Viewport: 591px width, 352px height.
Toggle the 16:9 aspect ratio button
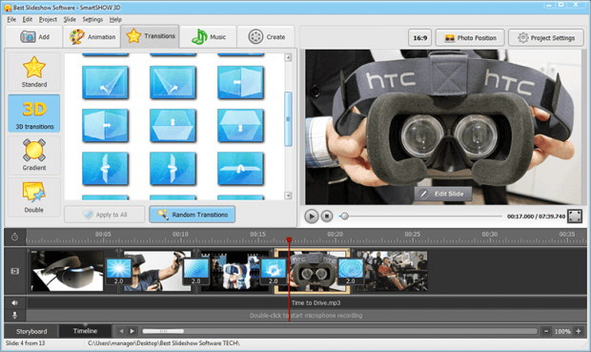point(419,38)
